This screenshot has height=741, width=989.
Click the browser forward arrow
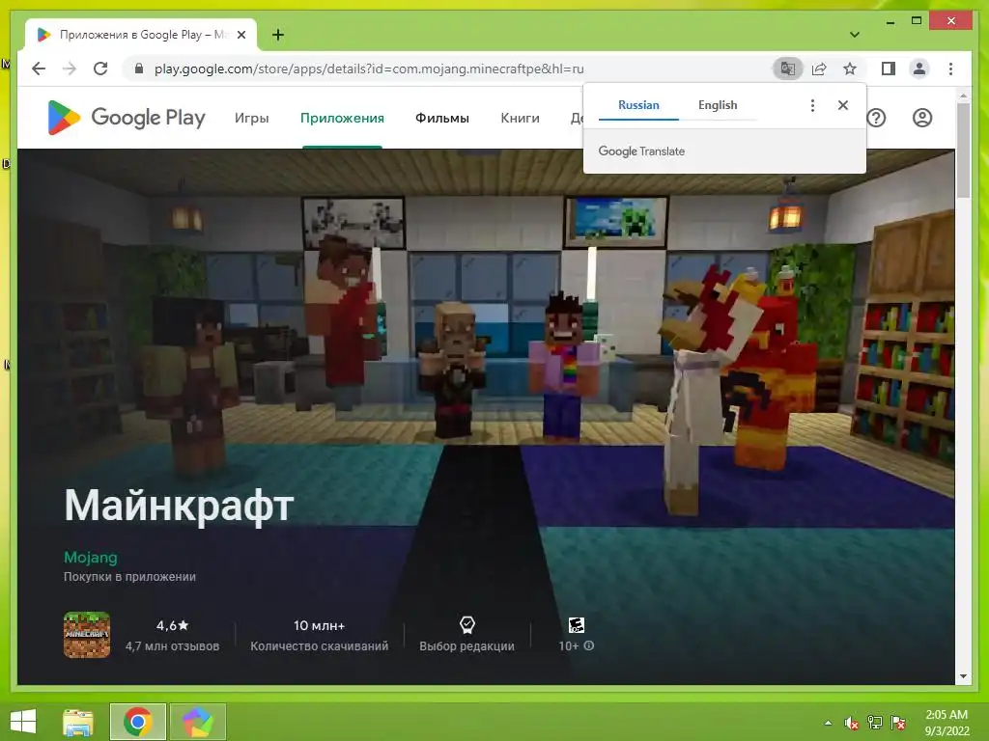[x=70, y=69]
